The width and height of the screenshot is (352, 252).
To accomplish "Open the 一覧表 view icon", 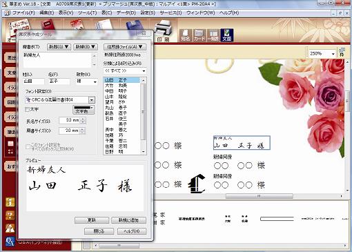I will (213, 35).
